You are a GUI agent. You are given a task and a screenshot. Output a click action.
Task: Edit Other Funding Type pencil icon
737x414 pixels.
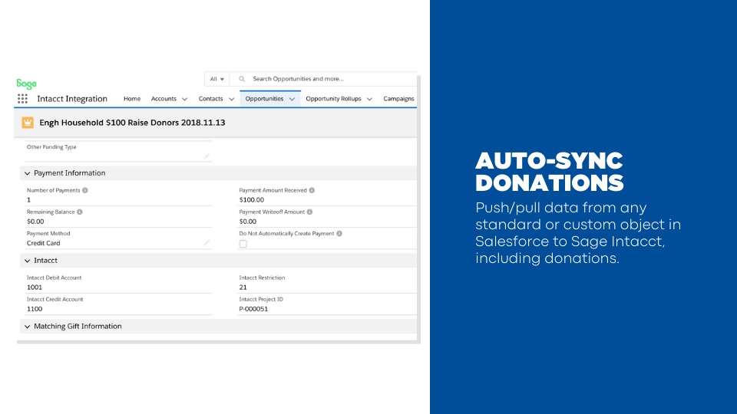(207, 156)
